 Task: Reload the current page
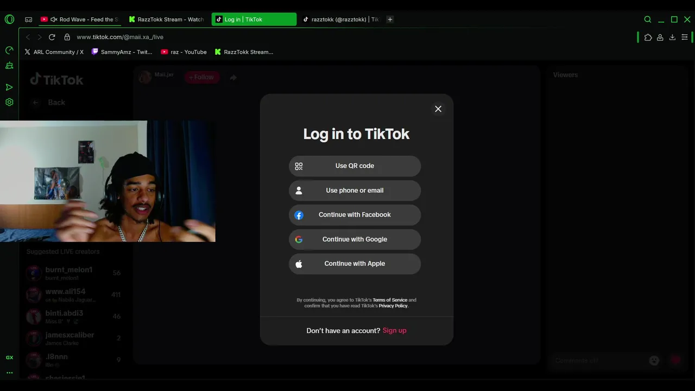[x=52, y=37]
